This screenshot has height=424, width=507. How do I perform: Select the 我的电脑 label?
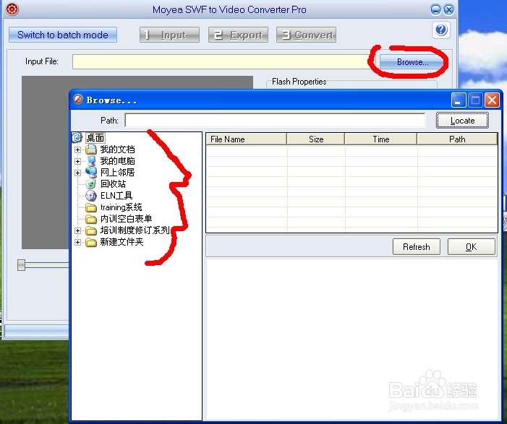(117, 161)
